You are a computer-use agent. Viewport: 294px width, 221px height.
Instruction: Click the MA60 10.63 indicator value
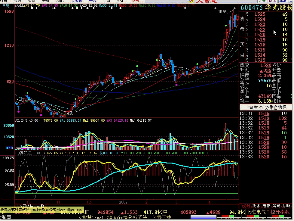(x=128, y=6)
